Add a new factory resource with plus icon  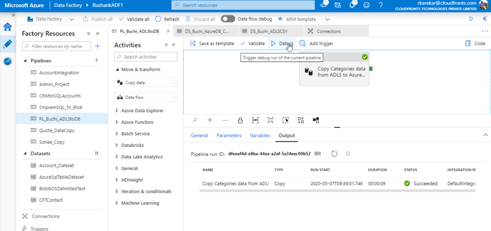tap(97, 46)
